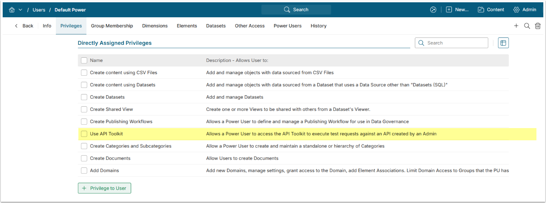The image size is (546, 203).
Task: Check the Use API Toolkit checkbox
Action: [x=84, y=134]
